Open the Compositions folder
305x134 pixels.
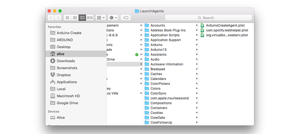coord(171,103)
